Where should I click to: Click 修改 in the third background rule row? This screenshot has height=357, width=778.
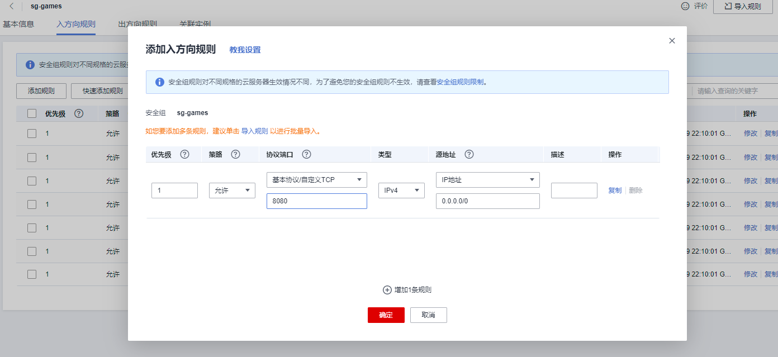click(751, 180)
